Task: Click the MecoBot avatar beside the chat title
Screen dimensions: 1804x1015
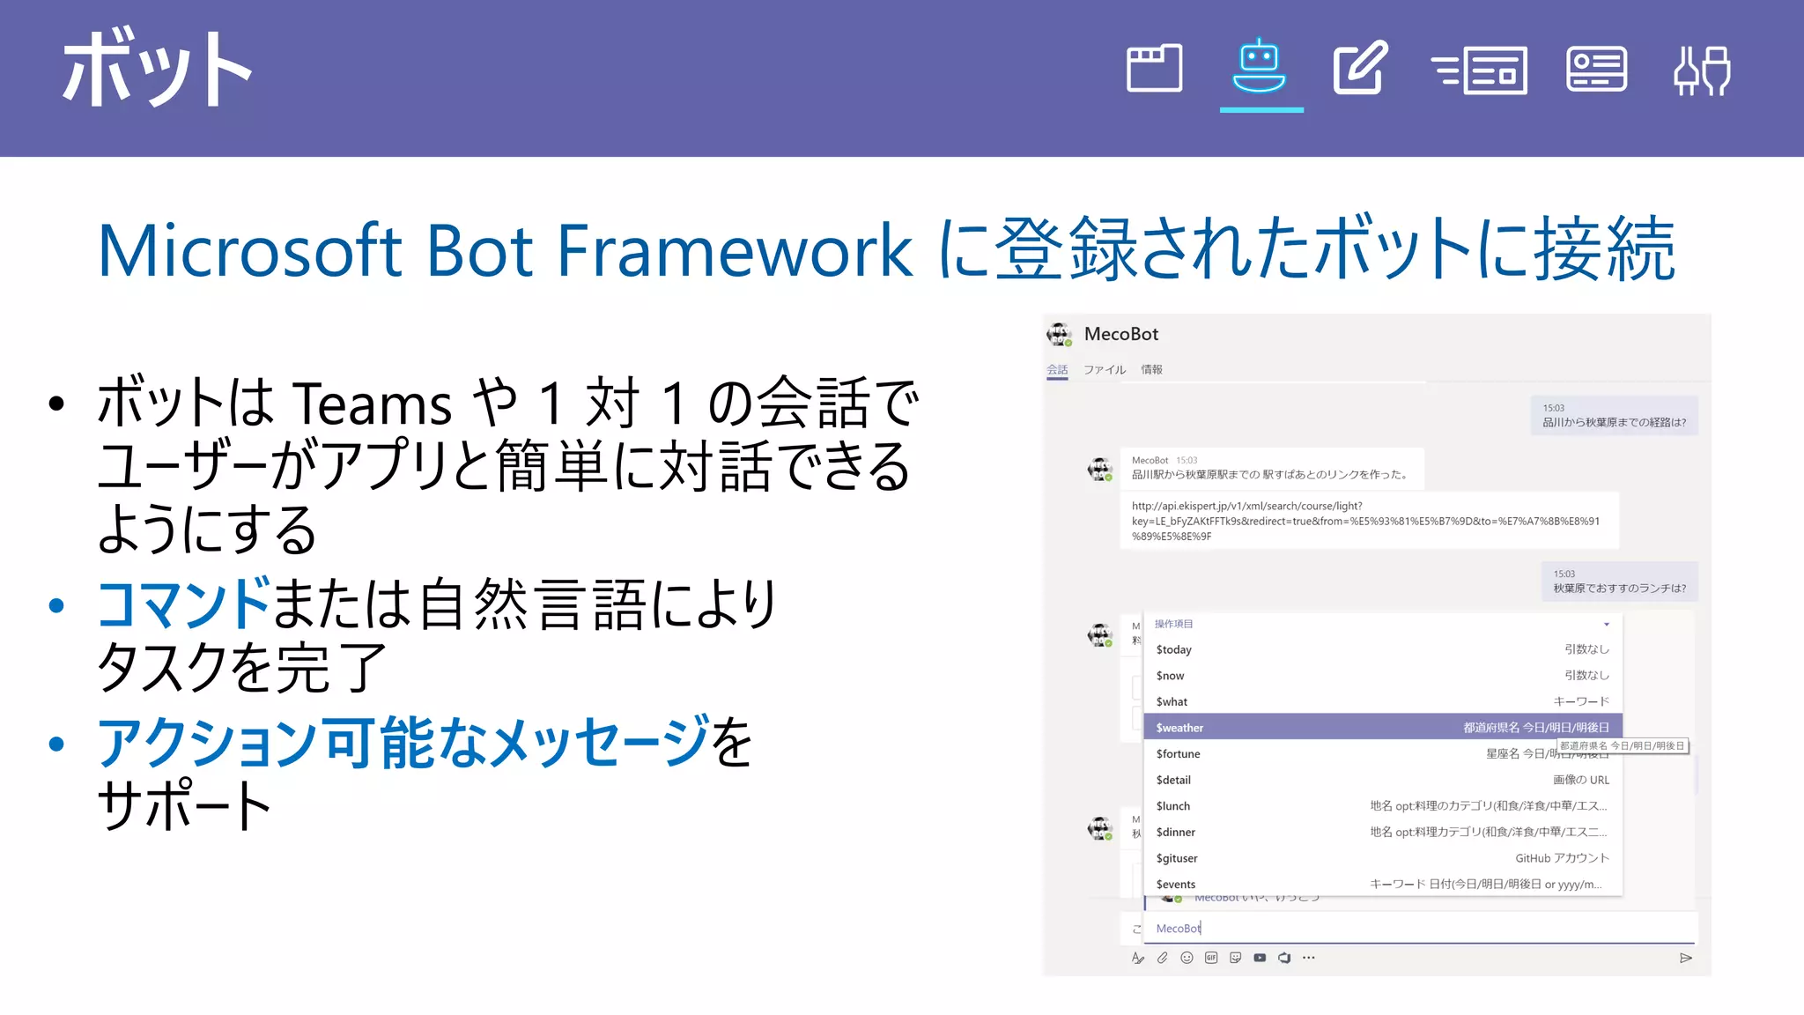Action: 1060,335
